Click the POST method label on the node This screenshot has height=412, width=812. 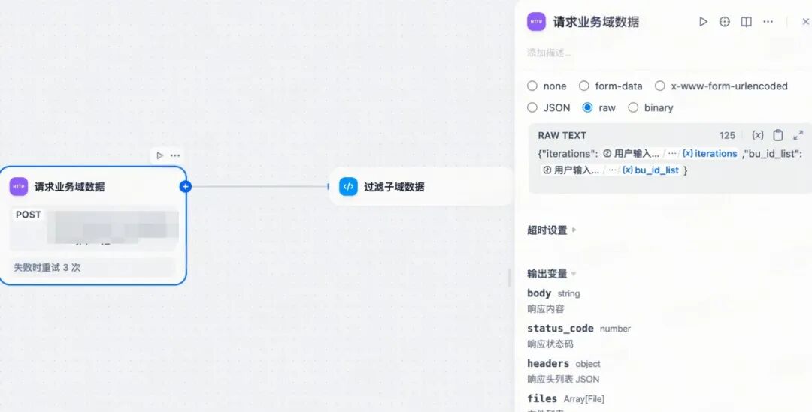pyautogui.click(x=28, y=215)
